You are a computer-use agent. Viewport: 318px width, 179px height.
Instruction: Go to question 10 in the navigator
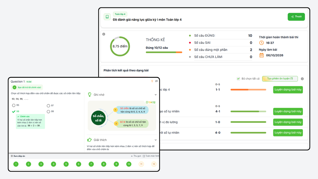pyautogui.click(x=129, y=164)
